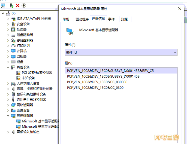The height and width of the screenshot is (144, 187).
Task: Click the adapter icon in the properties dialog
Action: click(70, 31)
